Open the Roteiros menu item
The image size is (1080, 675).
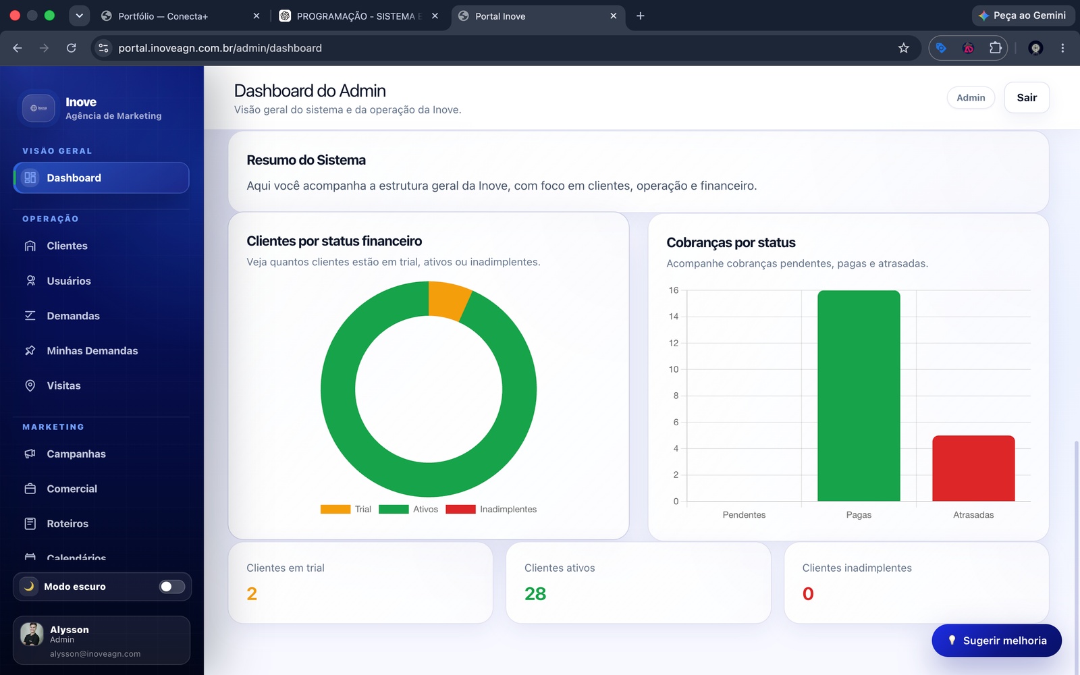tap(101, 524)
